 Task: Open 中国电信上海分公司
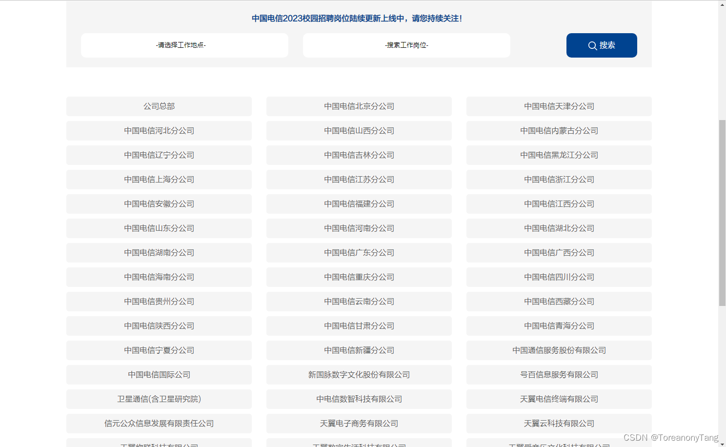point(159,180)
